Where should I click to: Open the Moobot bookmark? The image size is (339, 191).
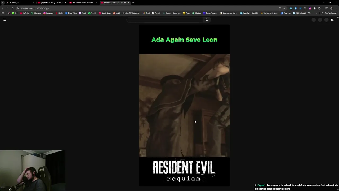coord(197,13)
